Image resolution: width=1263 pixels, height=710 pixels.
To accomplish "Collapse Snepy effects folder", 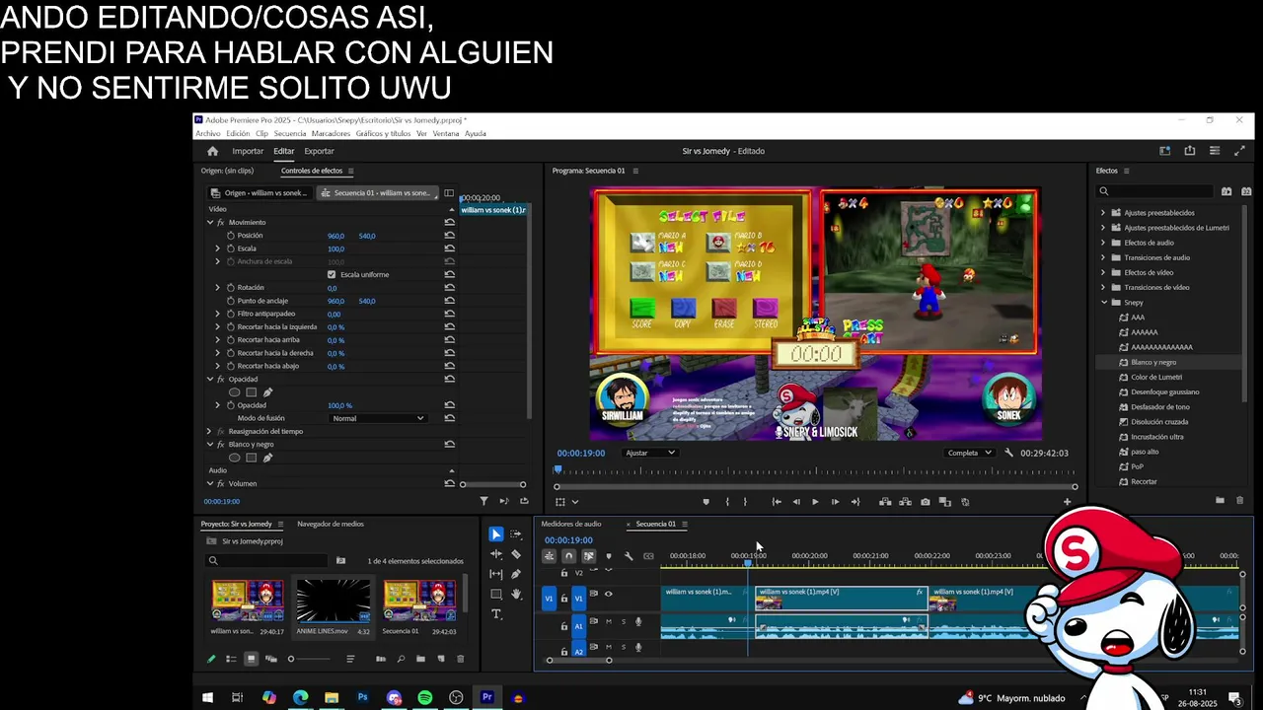I will [x=1103, y=303].
